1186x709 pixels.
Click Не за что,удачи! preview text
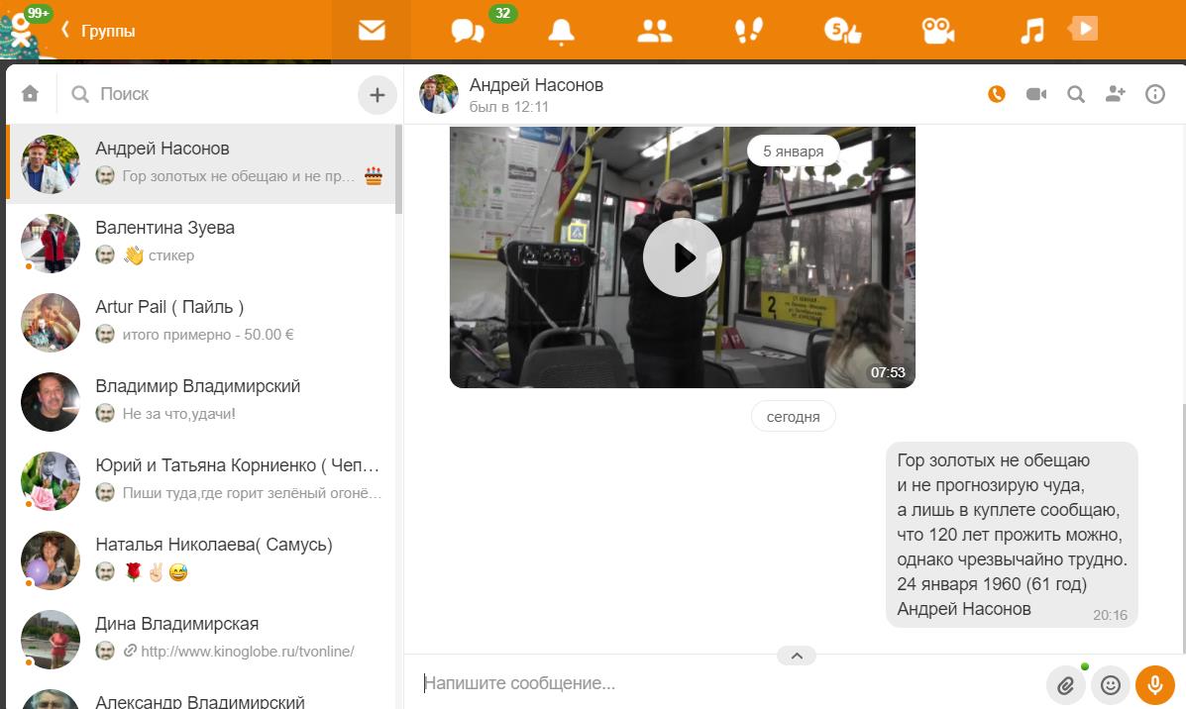point(178,414)
